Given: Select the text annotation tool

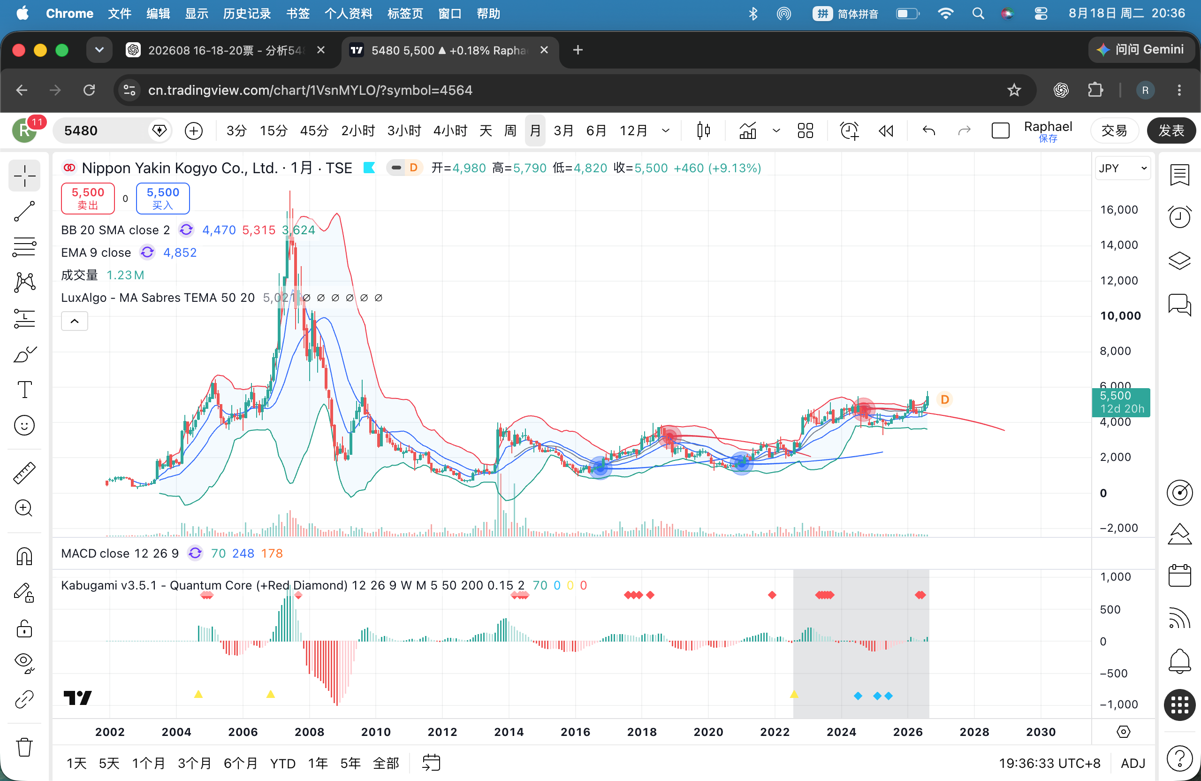Looking at the screenshot, I should click(24, 390).
